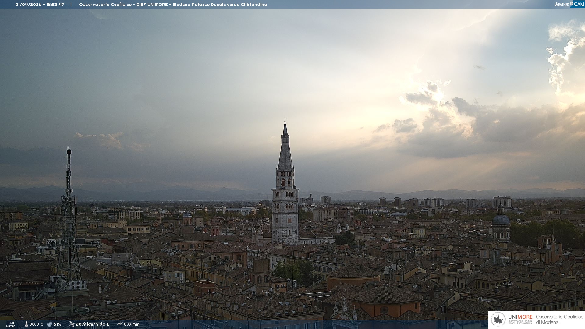
Task: Click the 18:52:47 time stamp
Action: [55, 5]
